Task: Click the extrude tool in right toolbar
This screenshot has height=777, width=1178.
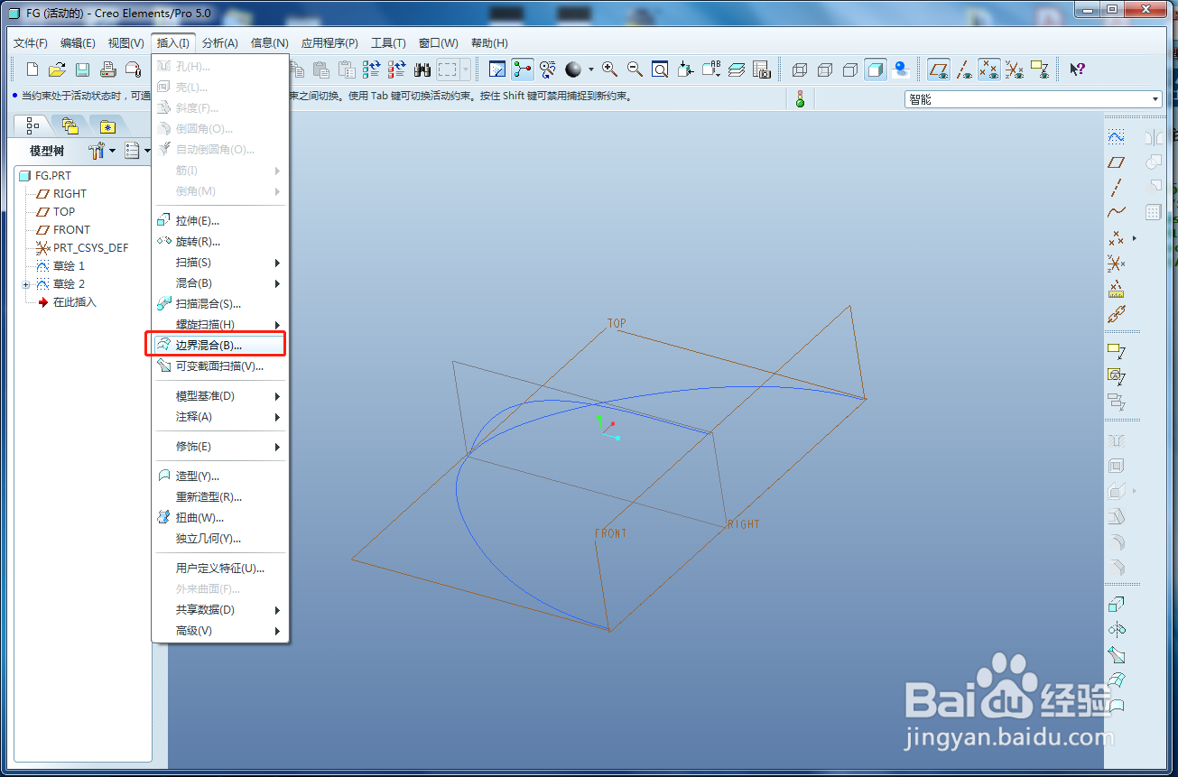Action: coord(1117,605)
